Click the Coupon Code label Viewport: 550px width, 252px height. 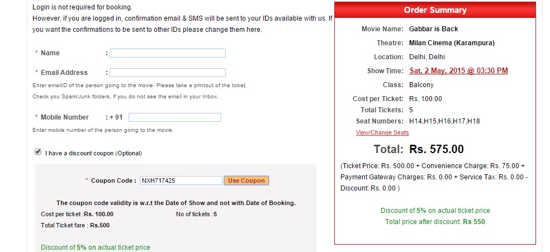113,180
